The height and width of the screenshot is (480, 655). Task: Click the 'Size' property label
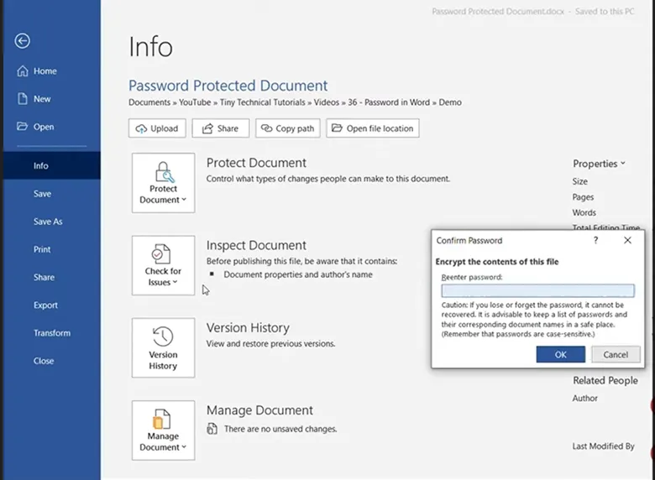pos(579,181)
